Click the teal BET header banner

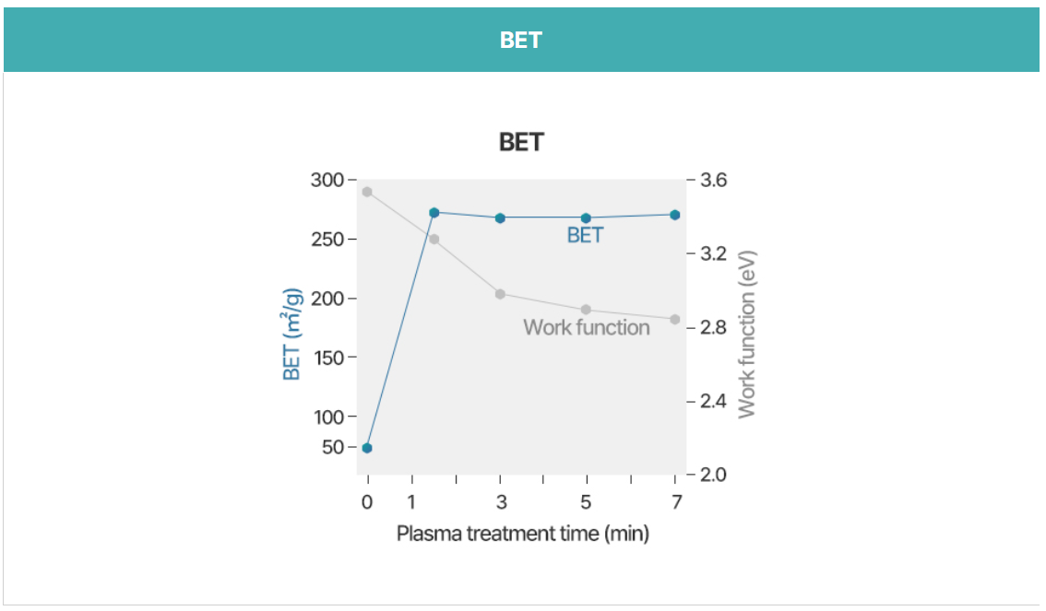coord(522,40)
